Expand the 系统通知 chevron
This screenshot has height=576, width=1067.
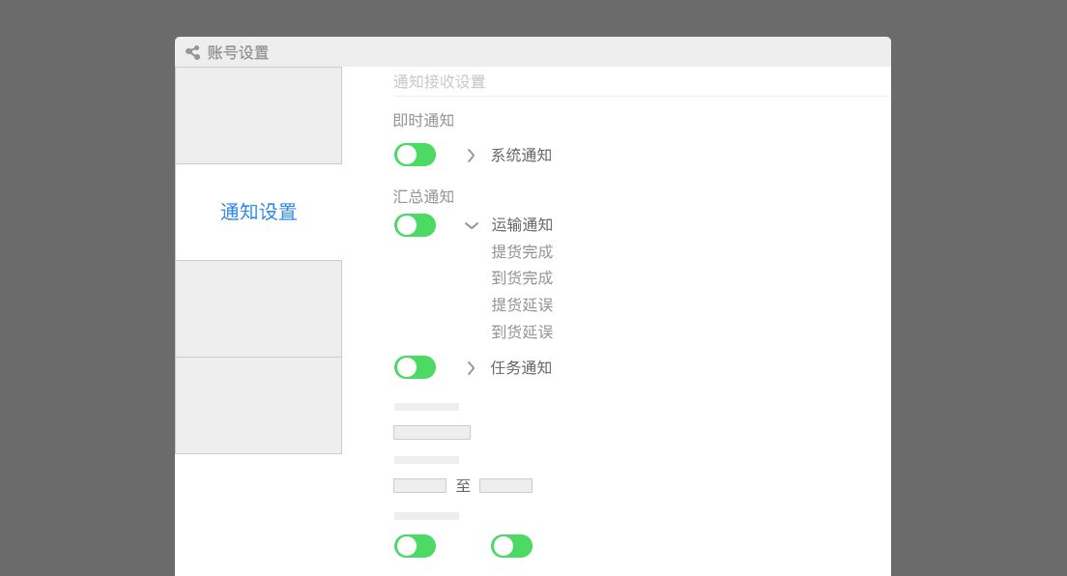pos(471,156)
